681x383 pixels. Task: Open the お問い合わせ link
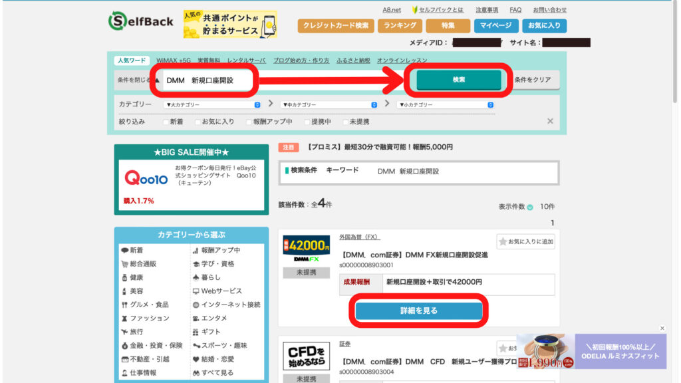coord(550,9)
